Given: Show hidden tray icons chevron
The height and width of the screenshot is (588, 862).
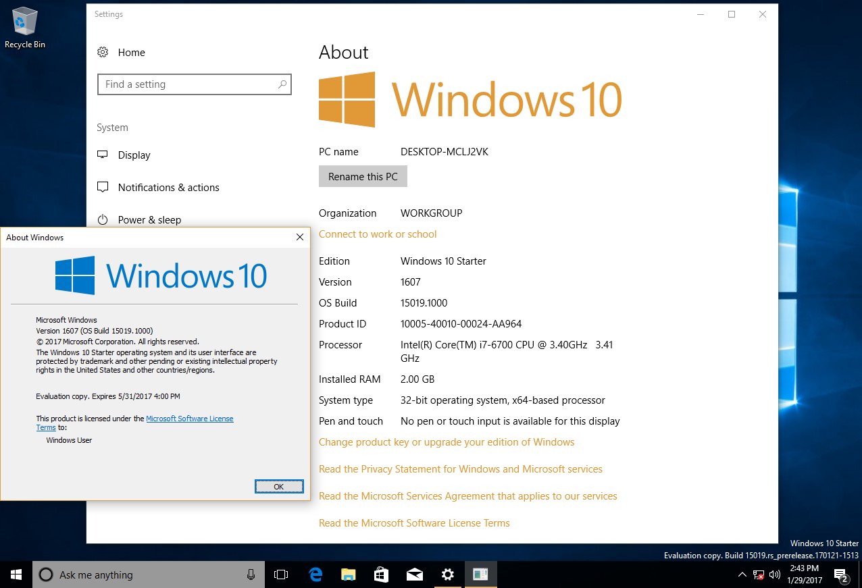Looking at the screenshot, I should 742,575.
